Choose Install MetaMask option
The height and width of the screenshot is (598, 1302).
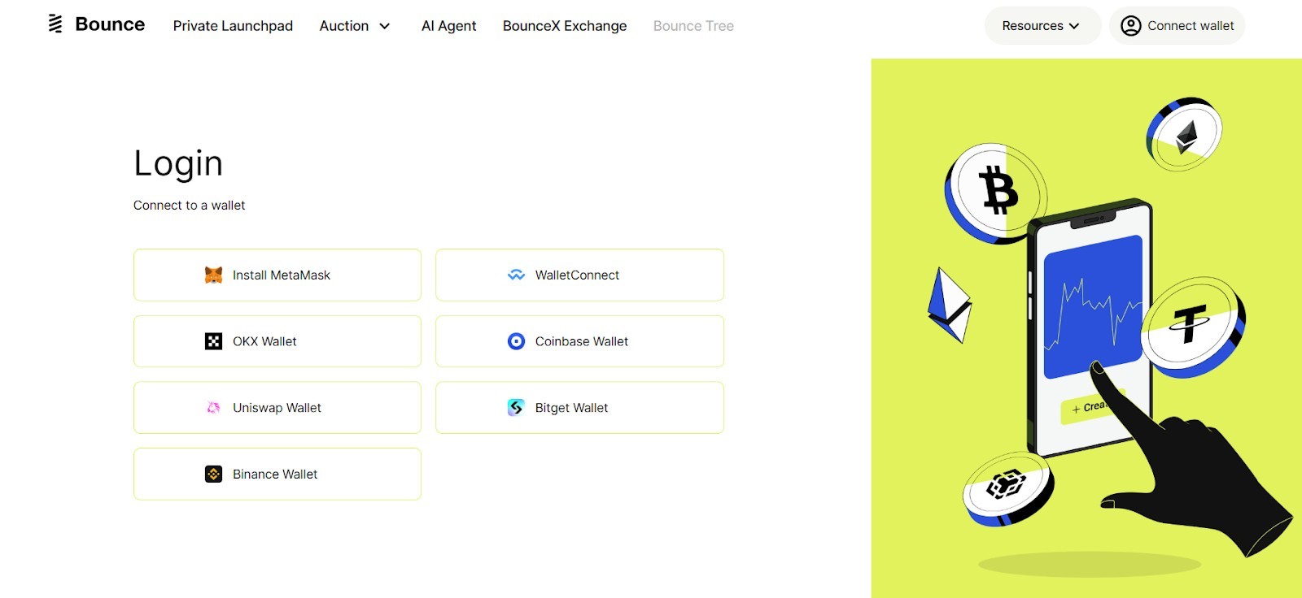point(277,275)
